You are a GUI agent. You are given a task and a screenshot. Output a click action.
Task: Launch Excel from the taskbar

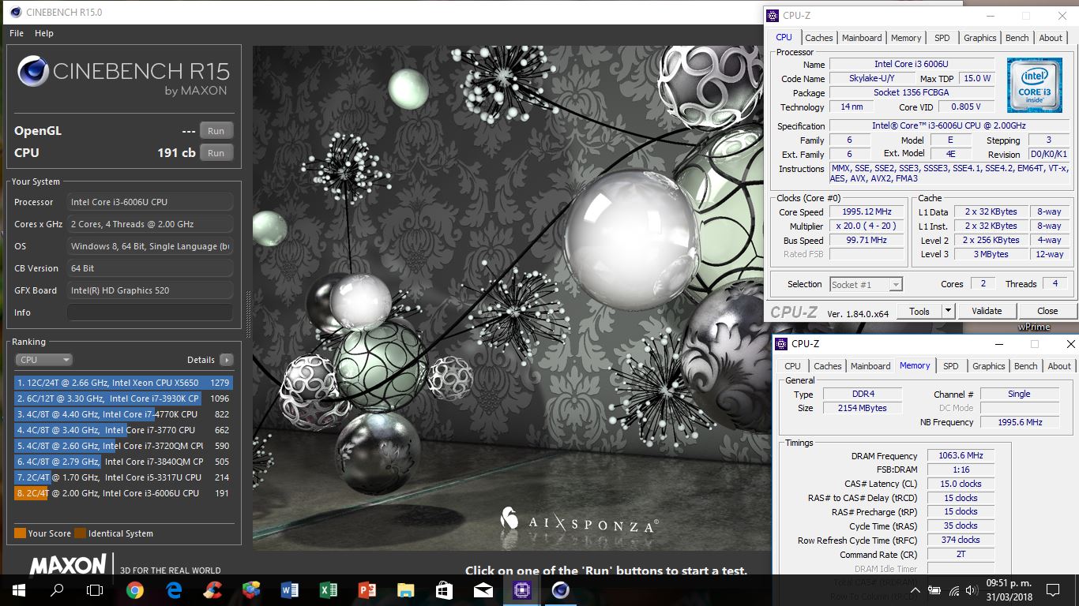328,589
